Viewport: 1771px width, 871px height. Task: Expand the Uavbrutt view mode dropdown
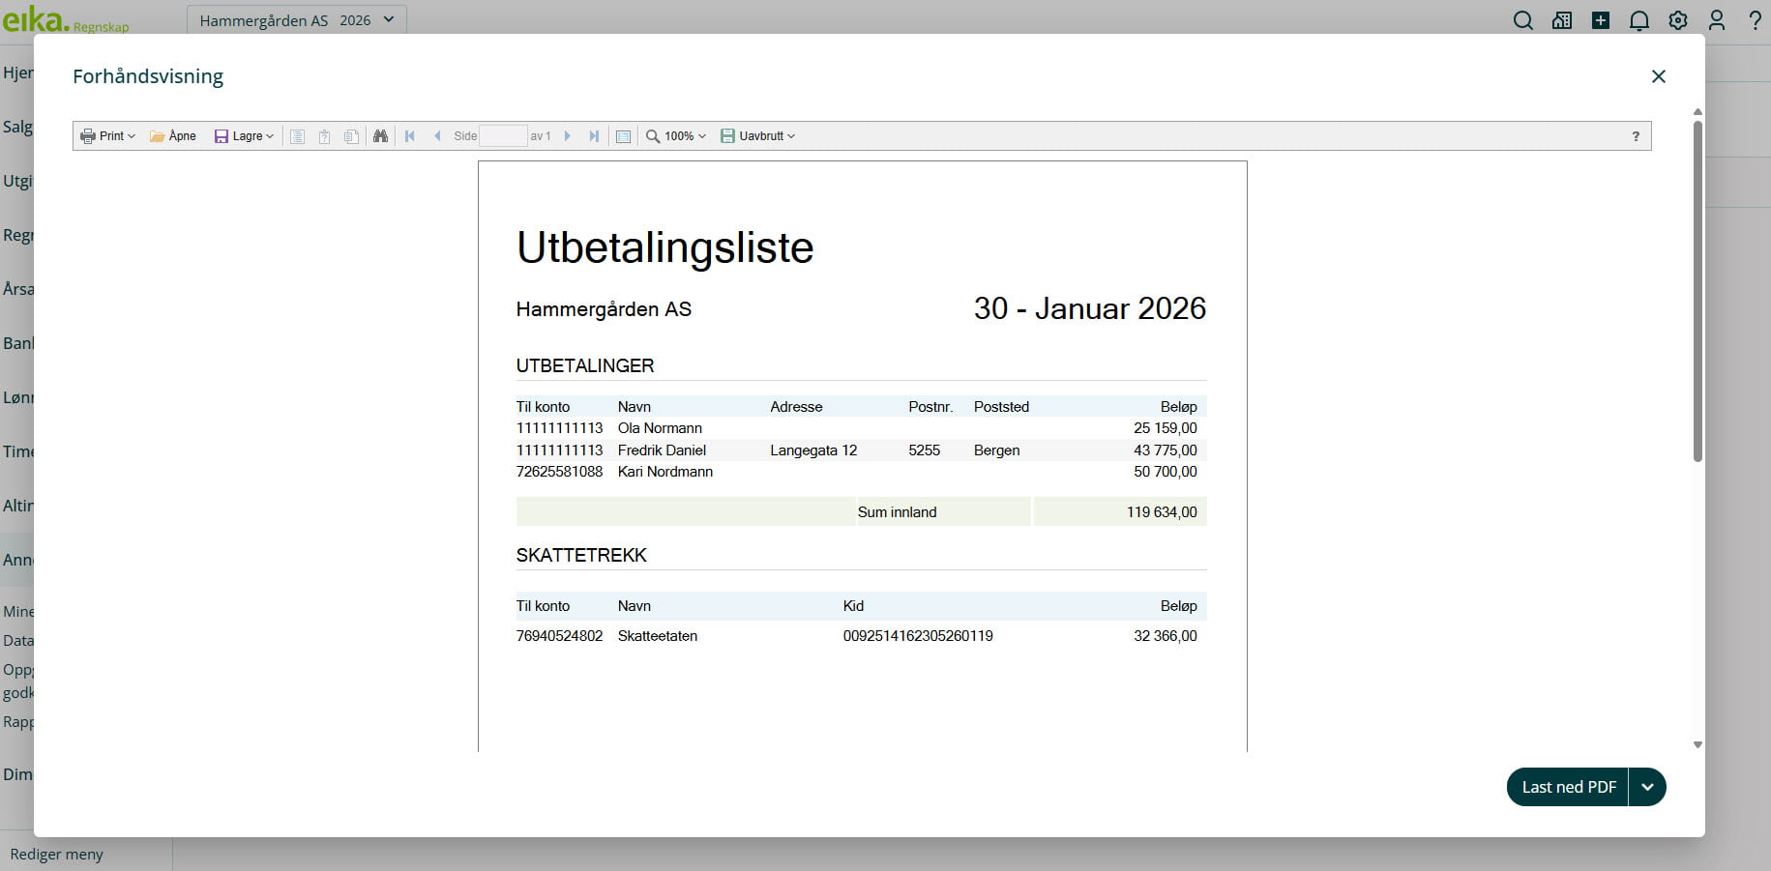coord(758,136)
